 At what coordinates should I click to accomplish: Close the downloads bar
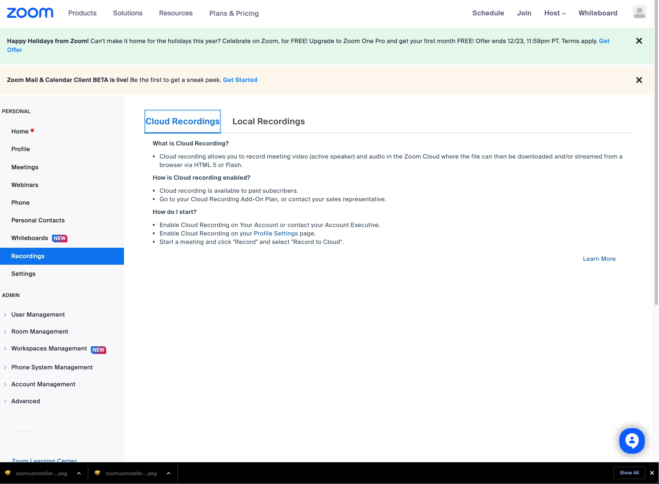click(x=652, y=473)
